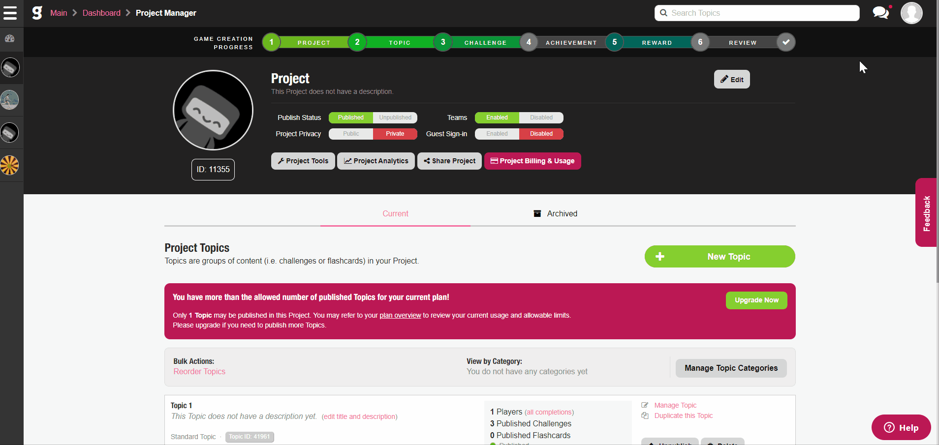Click edit title and description link
Image resolution: width=939 pixels, height=445 pixels.
tap(360, 416)
